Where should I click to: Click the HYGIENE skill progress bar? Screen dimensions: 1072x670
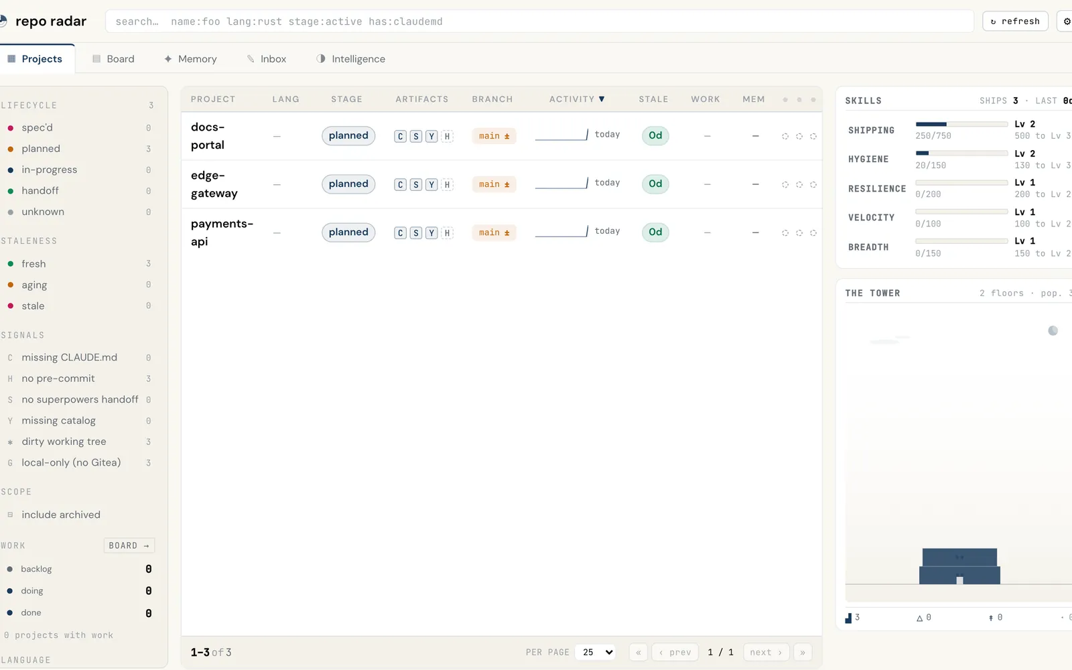pos(961,153)
